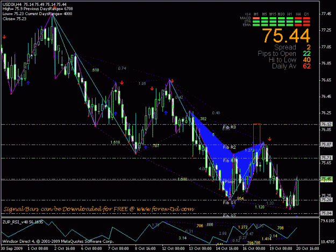The image size is (336, 252).
Task: Click the STR signal bar for D1
Action: tap(306, 21)
